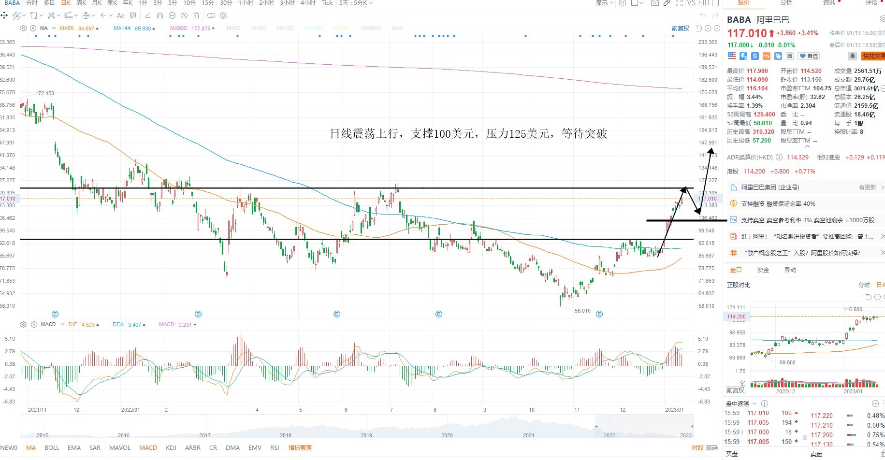Hide all drawings with eye-slash icon
Image resolution: width=885 pixels, height=460 pixels.
point(184,15)
